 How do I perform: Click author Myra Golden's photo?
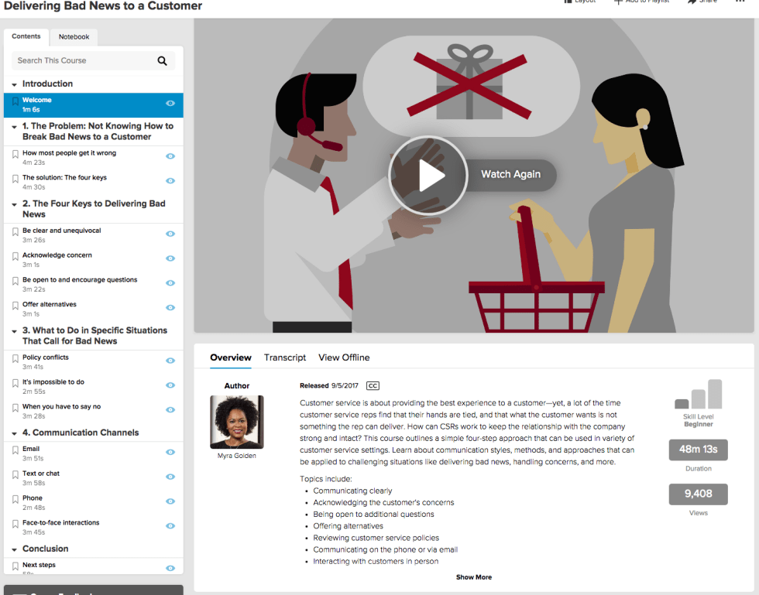click(x=237, y=422)
